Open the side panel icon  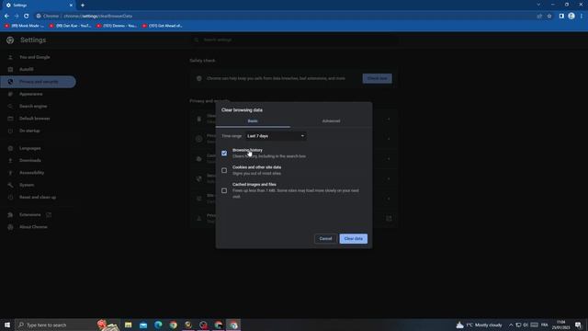click(561, 17)
